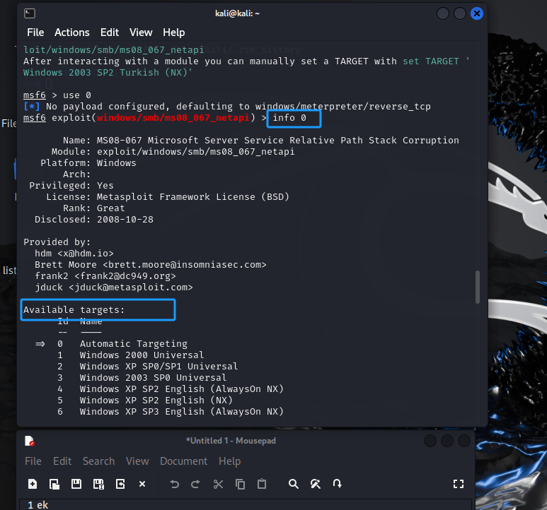
Task: Maximize the kali terminal window
Action: pos(460,13)
